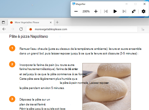Zoom in with Magnifier plus button
This screenshot has width=149, height=110.
[x=96, y=12]
